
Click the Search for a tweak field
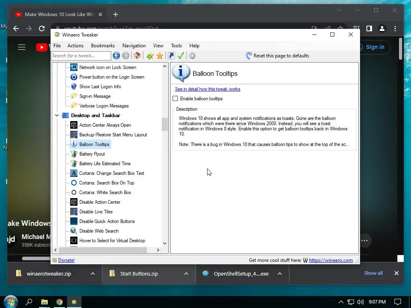(x=81, y=55)
